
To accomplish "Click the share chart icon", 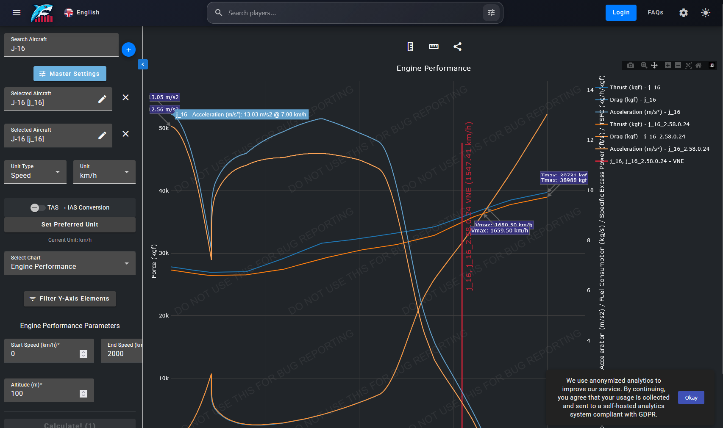I will (x=457, y=47).
